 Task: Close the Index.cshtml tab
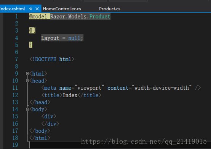click(x=37, y=9)
